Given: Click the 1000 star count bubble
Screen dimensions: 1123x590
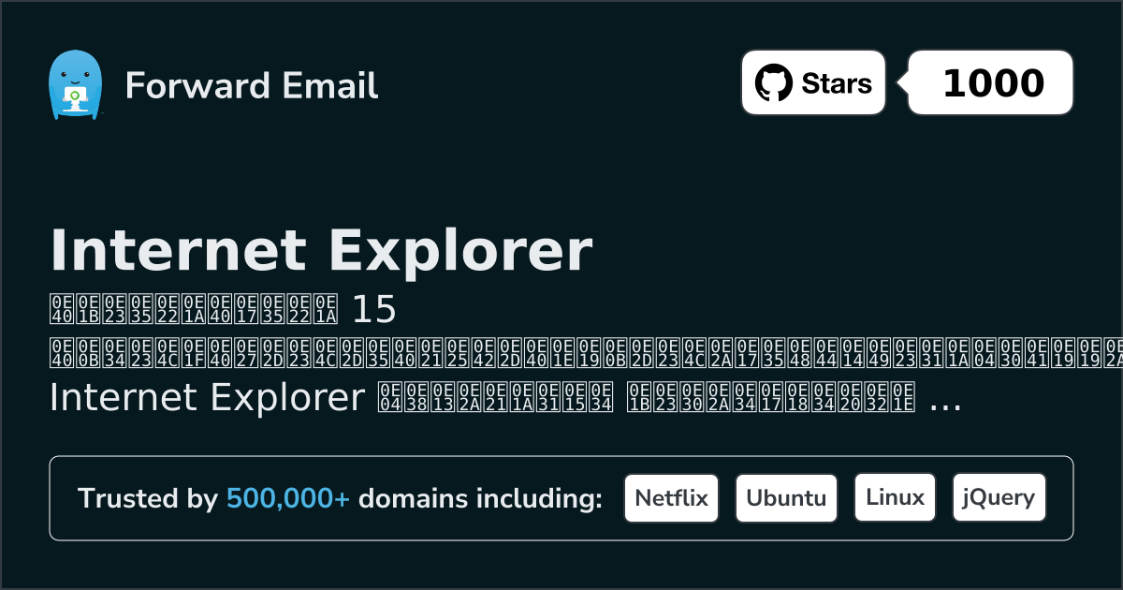Looking at the screenshot, I should (x=989, y=82).
